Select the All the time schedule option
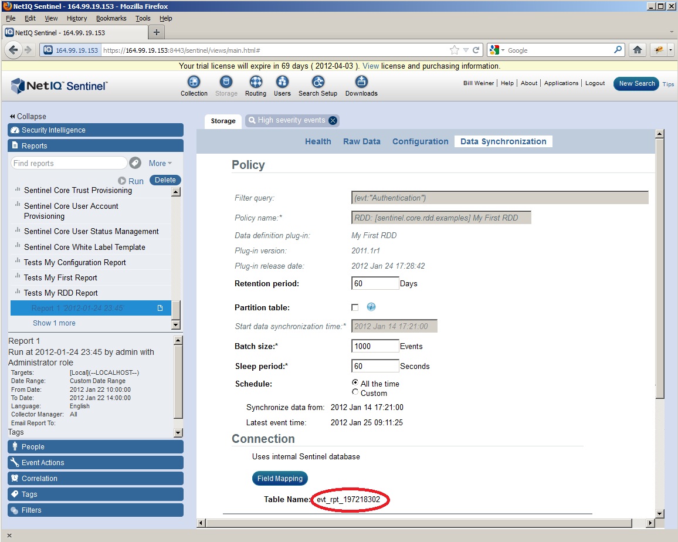This screenshot has width=678, height=542. 355,382
